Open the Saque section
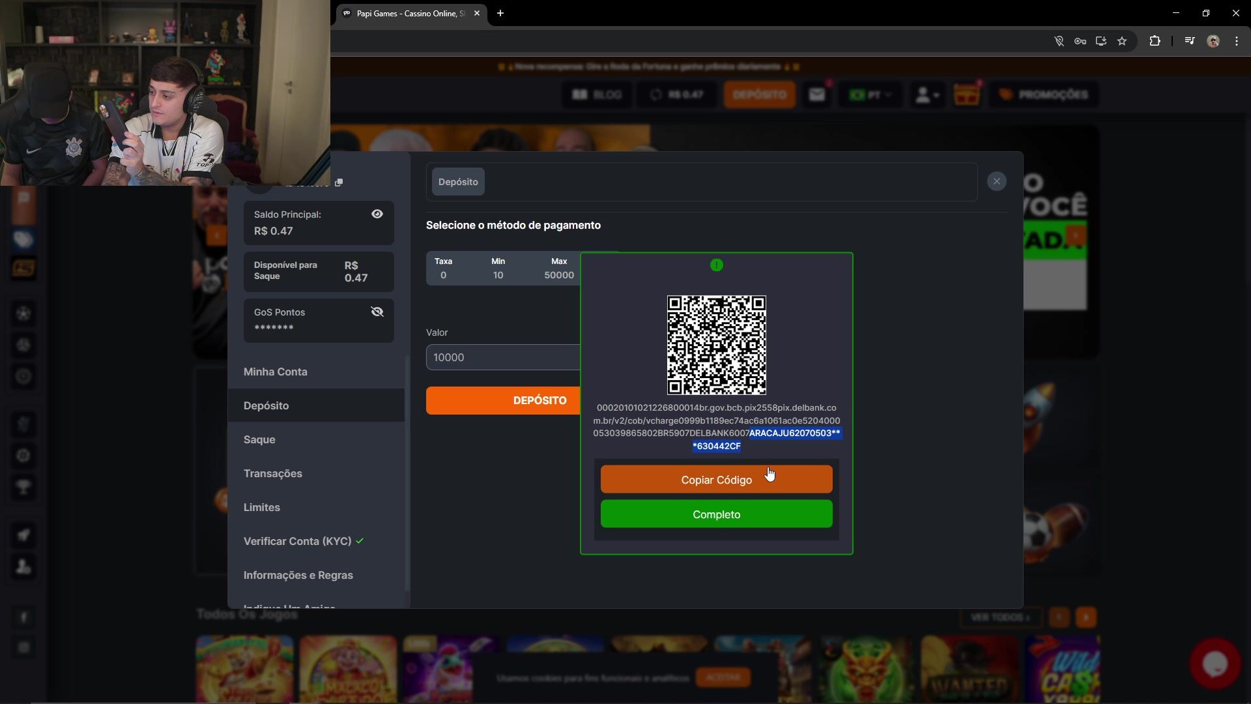This screenshot has width=1251, height=704. [259, 439]
